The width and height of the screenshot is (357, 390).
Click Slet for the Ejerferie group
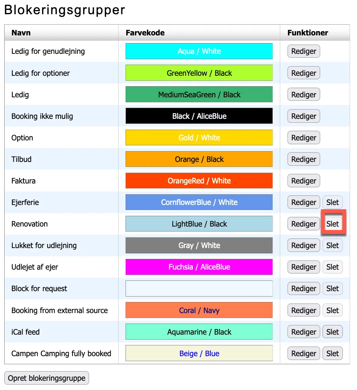pos(332,202)
